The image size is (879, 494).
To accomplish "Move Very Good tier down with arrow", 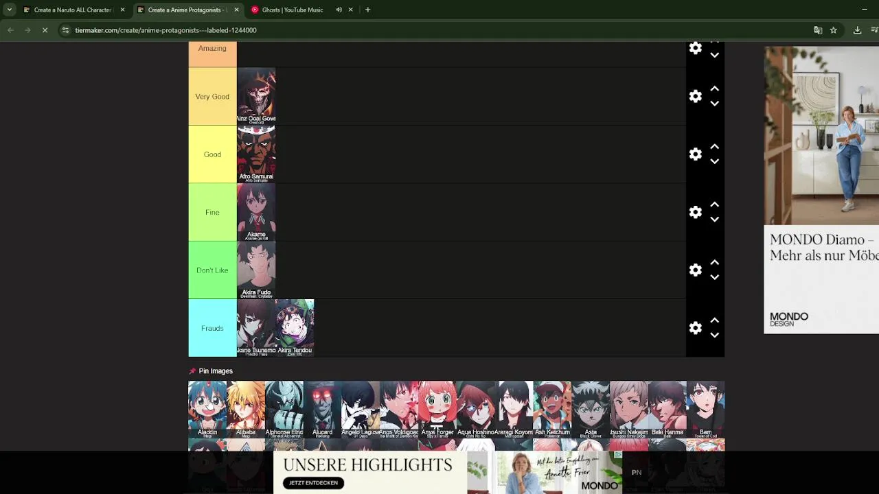I will (714, 104).
